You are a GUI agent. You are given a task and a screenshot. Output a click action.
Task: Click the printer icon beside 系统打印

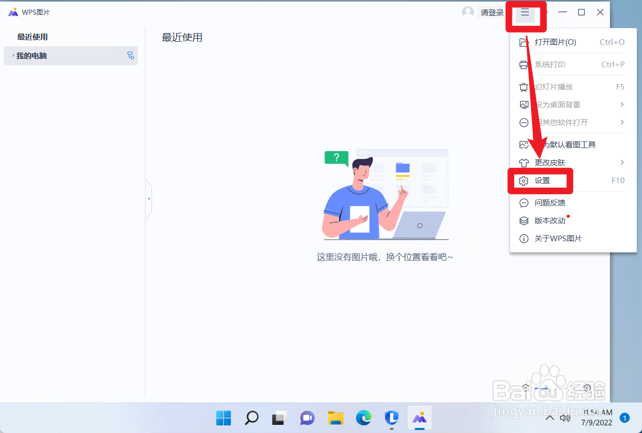(524, 65)
